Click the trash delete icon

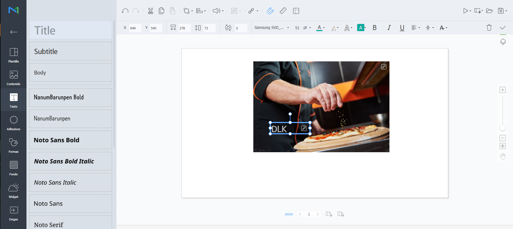(489, 28)
